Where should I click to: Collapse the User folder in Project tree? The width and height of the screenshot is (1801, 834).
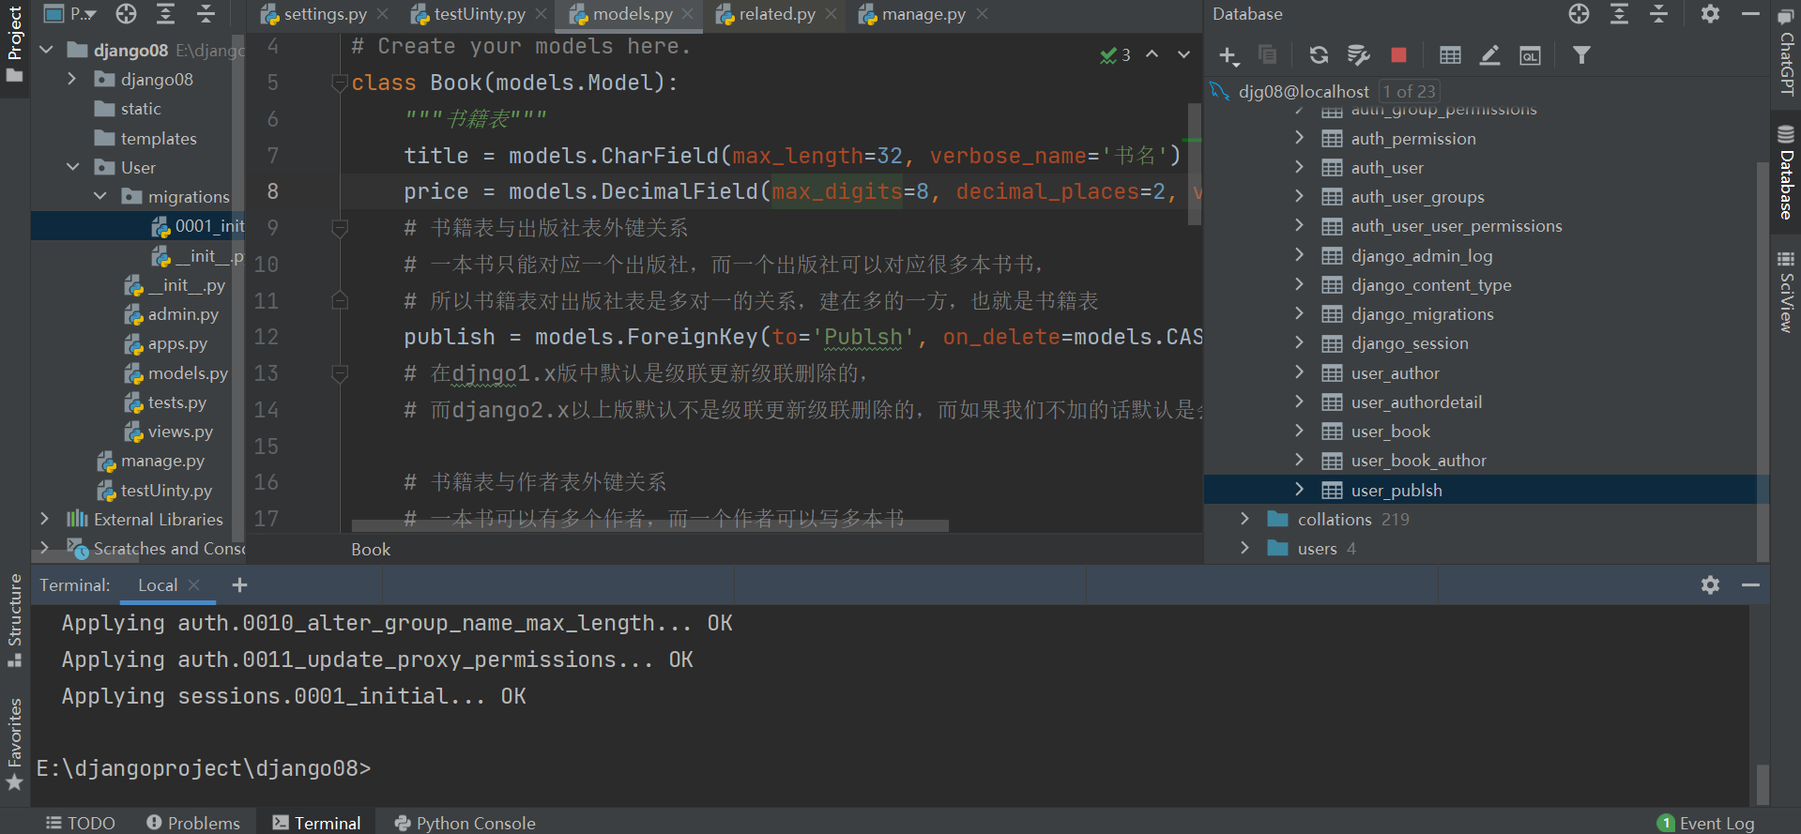[72, 167]
